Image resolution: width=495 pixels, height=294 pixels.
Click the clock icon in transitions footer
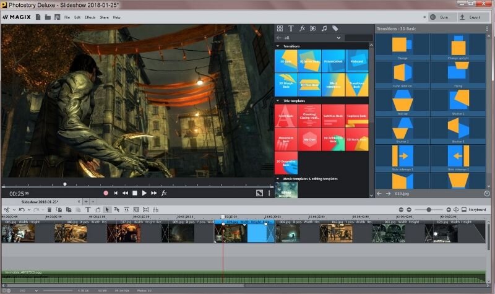coord(487,194)
